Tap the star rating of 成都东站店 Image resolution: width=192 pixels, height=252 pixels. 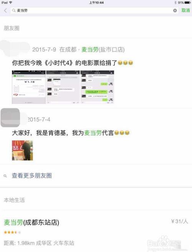(x=12, y=232)
